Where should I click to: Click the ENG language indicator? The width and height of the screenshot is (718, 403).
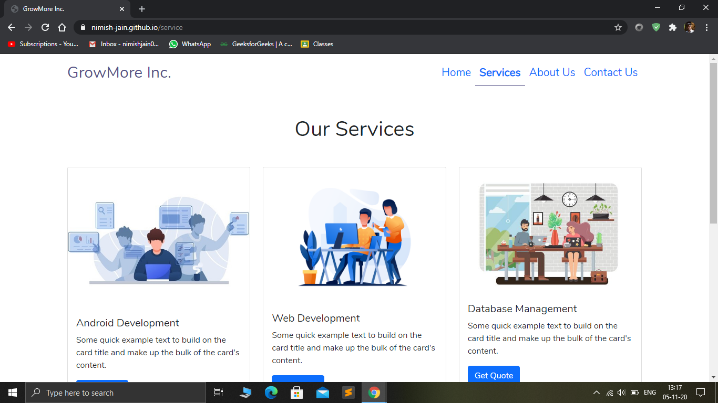pyautogui.click(x=650, y=393)
